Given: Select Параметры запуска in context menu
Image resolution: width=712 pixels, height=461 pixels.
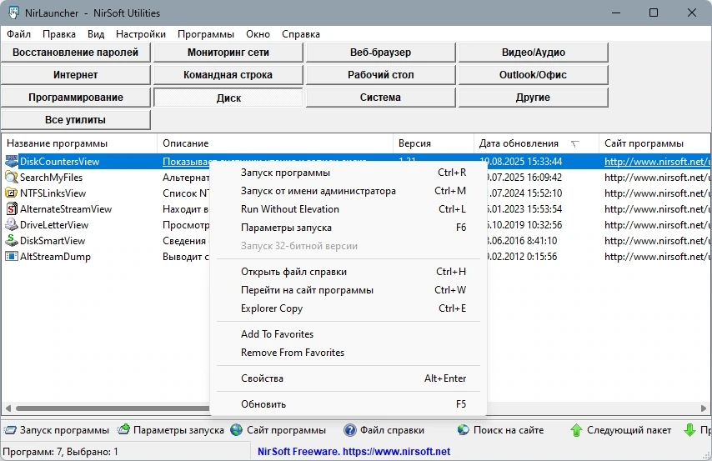Looking at the screenshot, I should 348,228.
